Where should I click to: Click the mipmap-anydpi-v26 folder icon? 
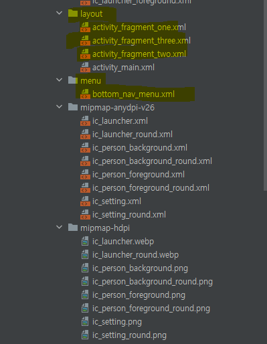point(73,107)
